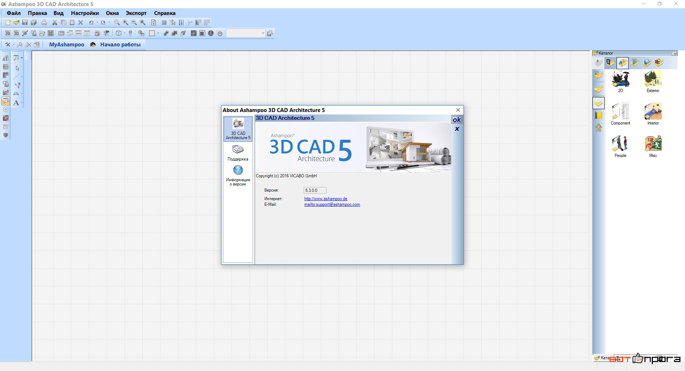Viewport: 685px width, 371px height.
Task: Click the arrow selection tool
Action: pos(17,68)
